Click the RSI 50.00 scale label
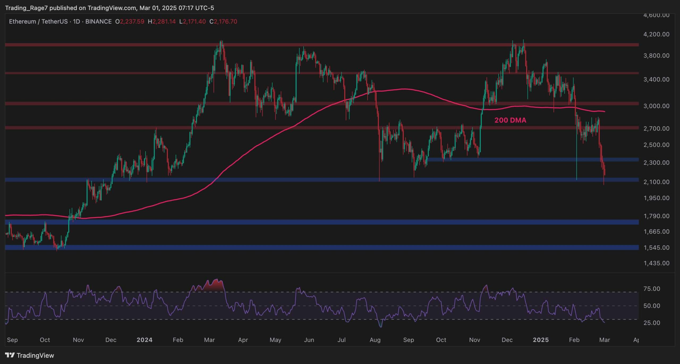Image resolution: width=680 pixels, height=364 pixels. [652, 306]
